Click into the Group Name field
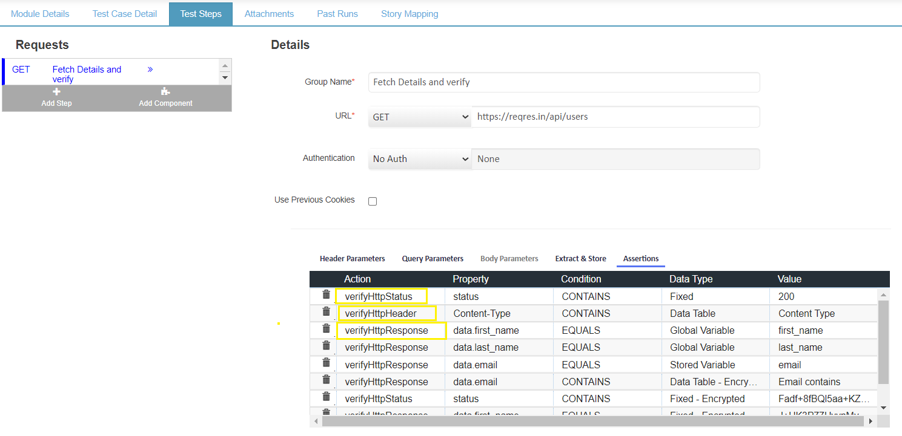The image size is (902, 436). (564, 82)
